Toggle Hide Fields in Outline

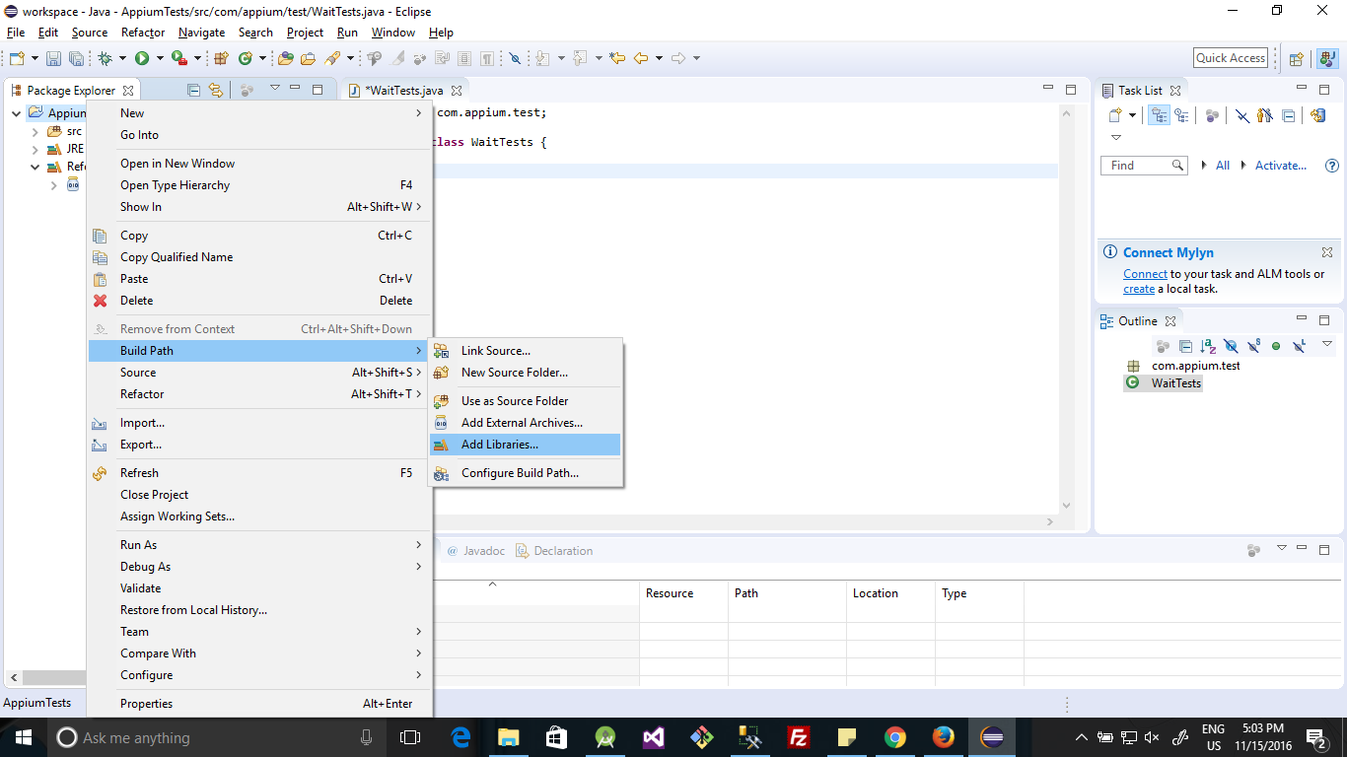(1231, 346)
